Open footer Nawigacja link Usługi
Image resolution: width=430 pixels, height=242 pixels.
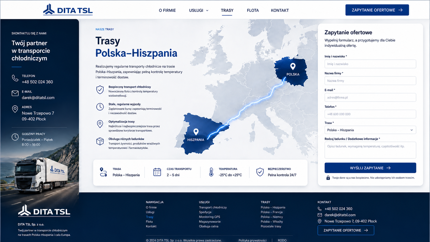pyautogui.click(x=150, y=212)
